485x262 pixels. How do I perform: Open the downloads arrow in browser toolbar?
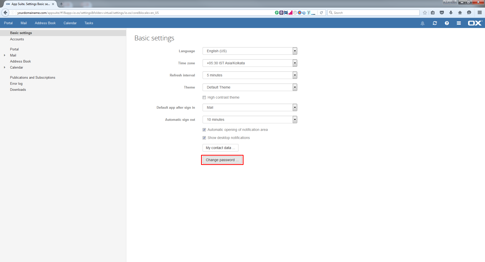click(451, 13)
